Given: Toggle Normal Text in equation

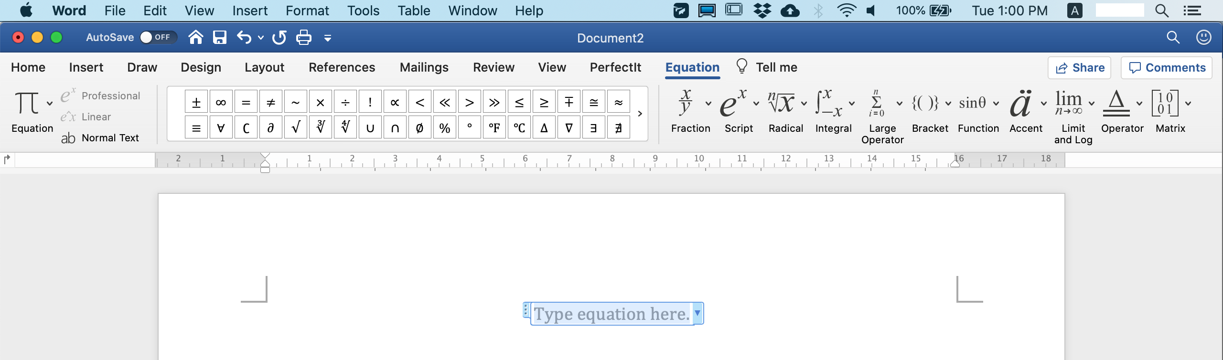Looking at the screenshot, I should [x=100, y=138].
